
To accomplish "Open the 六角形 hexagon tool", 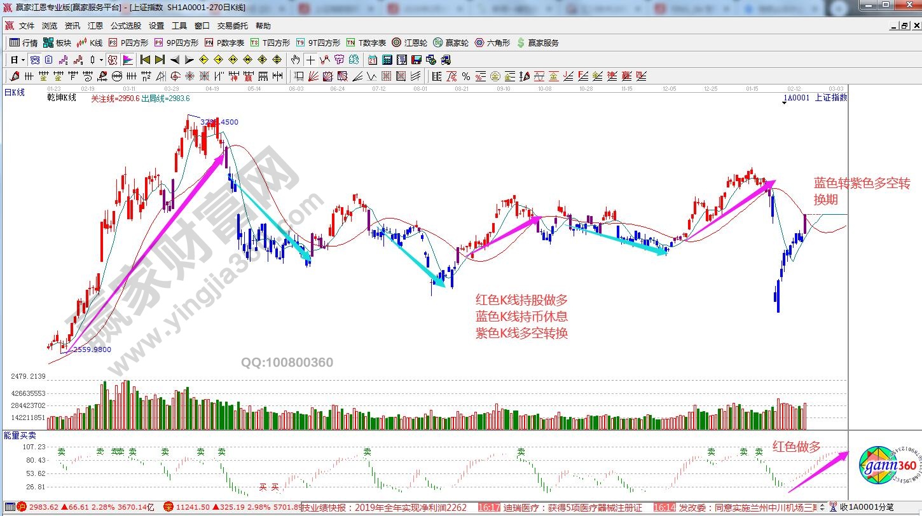I will coord(492,43).
